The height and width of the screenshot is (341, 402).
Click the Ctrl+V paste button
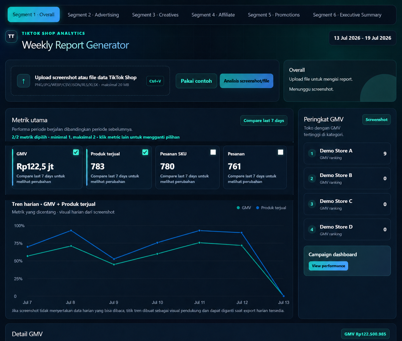(x=155, y=81)
